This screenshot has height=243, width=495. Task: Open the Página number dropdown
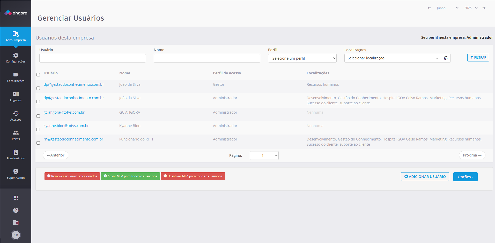tap(264, 155)
